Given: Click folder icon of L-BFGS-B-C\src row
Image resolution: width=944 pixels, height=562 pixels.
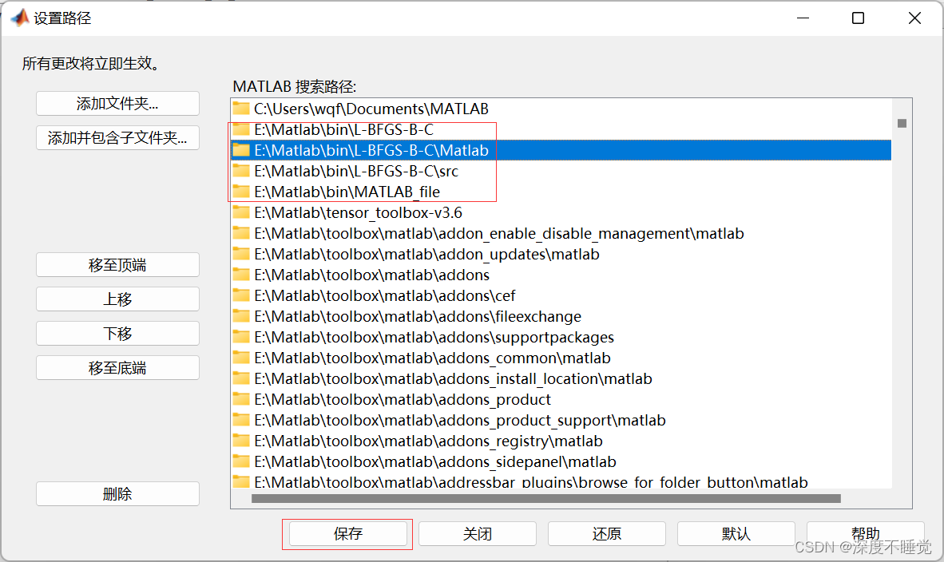Looking at the screenshot, I should pos(241,171).
